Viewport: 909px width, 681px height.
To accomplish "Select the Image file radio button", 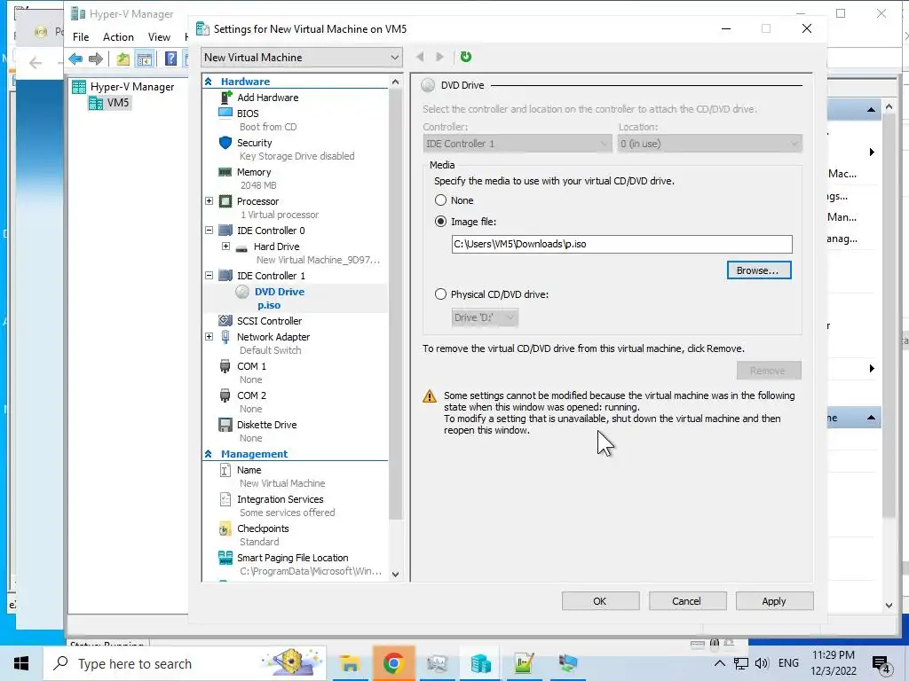I will (440, 222).
